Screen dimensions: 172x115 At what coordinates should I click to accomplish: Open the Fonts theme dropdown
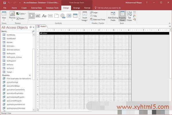point(21,18)
